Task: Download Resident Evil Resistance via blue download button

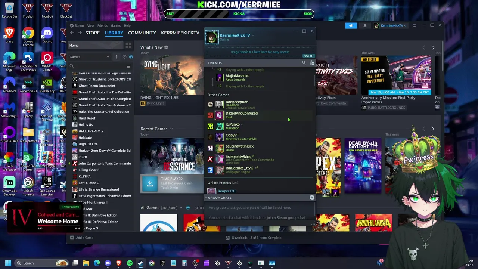Action: [x=150, y=183]
